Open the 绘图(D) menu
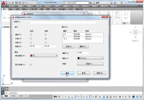Screen dimensions: 144x100 pos(66,6)
